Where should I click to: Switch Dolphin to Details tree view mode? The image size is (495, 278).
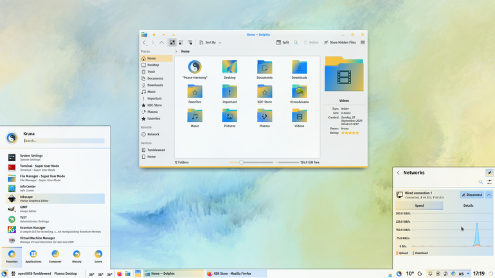coord(190,42)
